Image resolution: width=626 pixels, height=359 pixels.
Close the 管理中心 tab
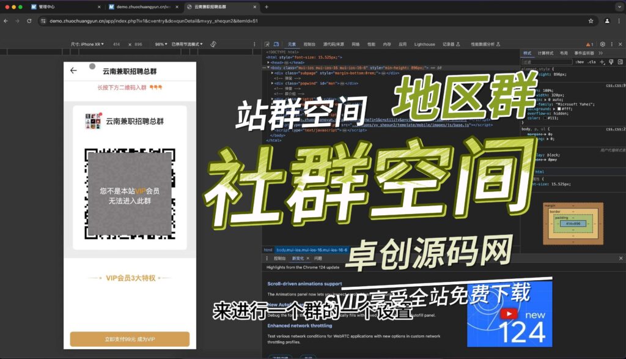(x=99, y=7)
